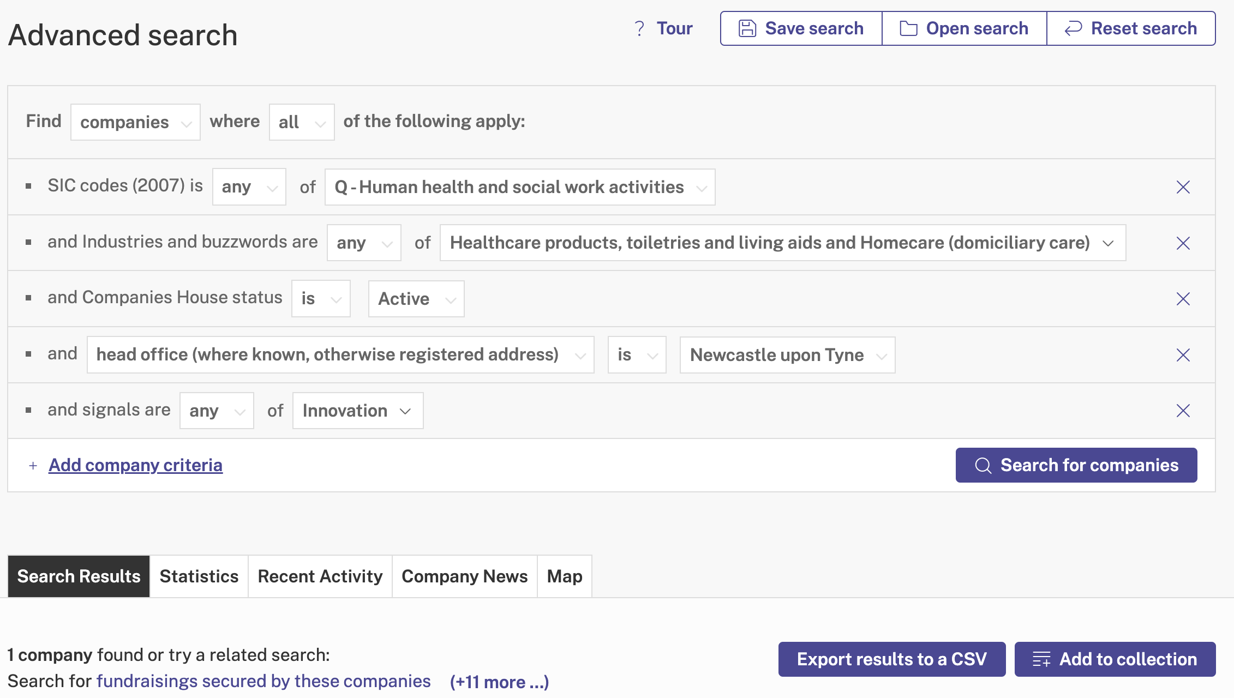The width and height of the screenshot is (1234, 698).
Task: Switch to the Statistics tab
Action: [x=199, y=576]
